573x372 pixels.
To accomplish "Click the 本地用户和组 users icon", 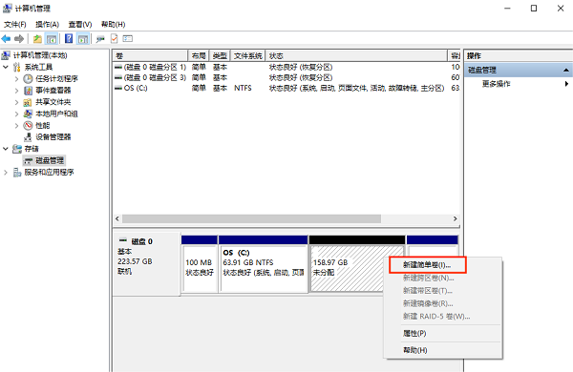I will click(x=28, y=114).
